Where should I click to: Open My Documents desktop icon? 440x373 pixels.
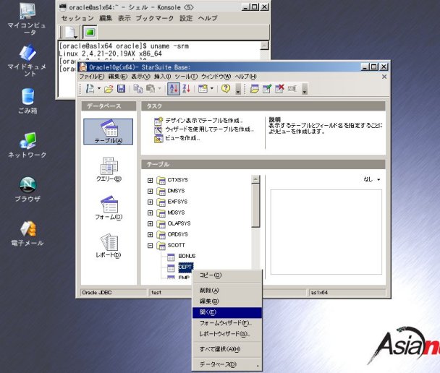27,61
